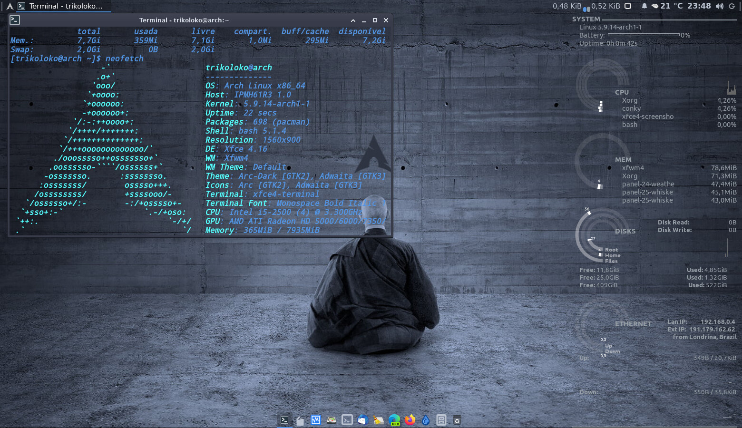
Task: Open Firefox from the dock
Action: 410,420
